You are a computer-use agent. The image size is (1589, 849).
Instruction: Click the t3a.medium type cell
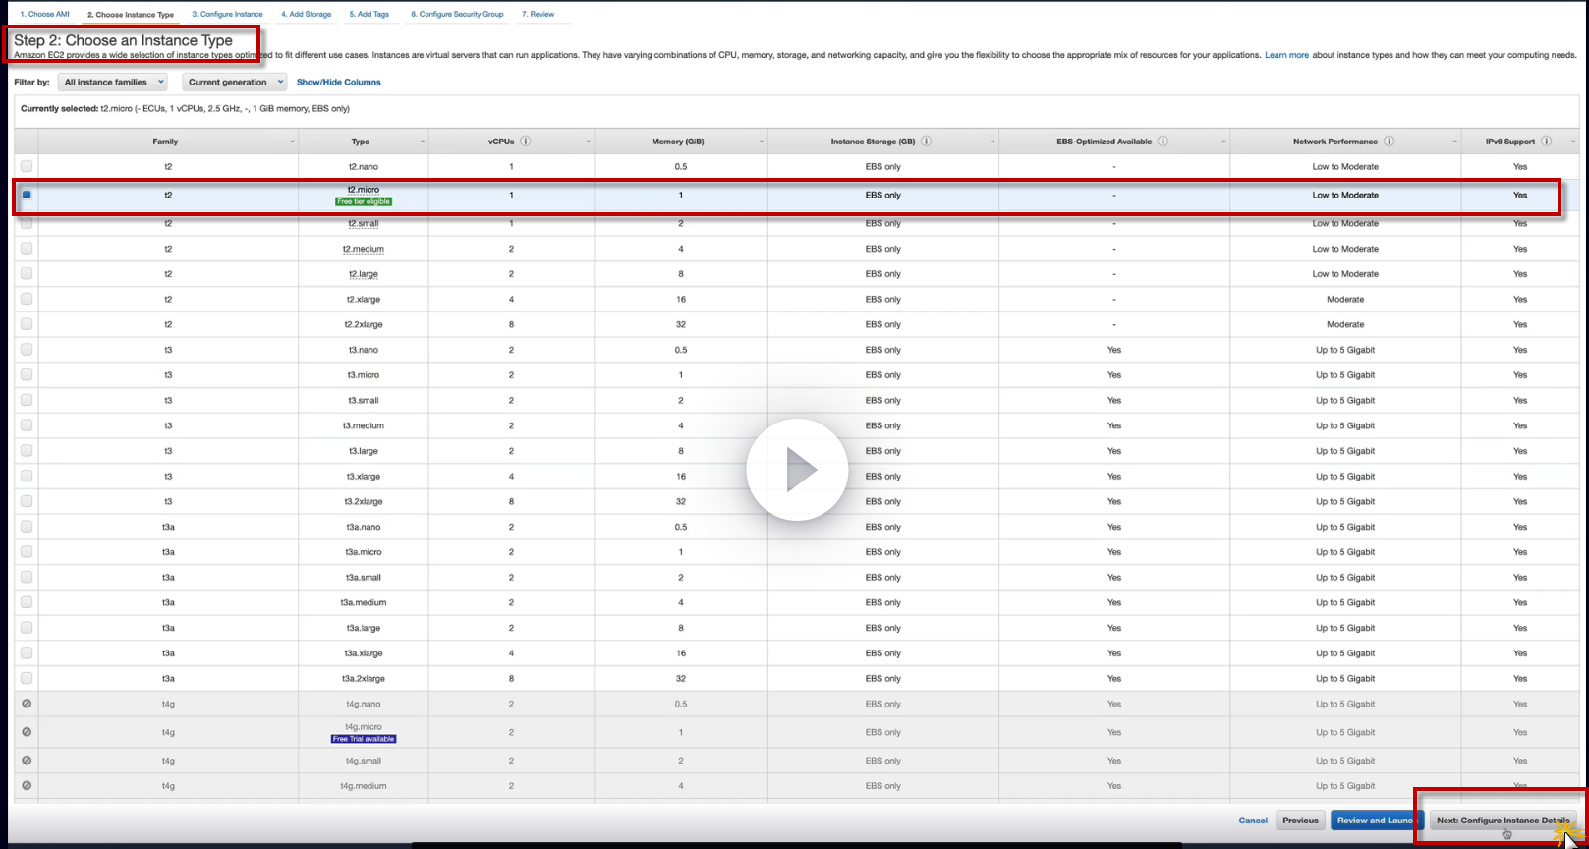364,603
